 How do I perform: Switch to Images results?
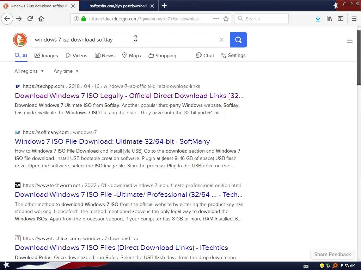(46, 56)
